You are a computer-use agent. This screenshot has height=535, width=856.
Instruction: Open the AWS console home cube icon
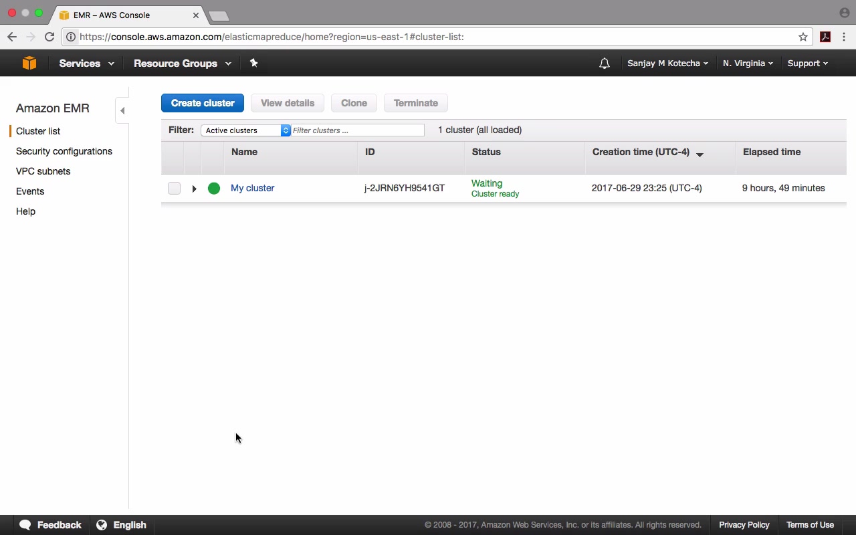tap(29, 63)
